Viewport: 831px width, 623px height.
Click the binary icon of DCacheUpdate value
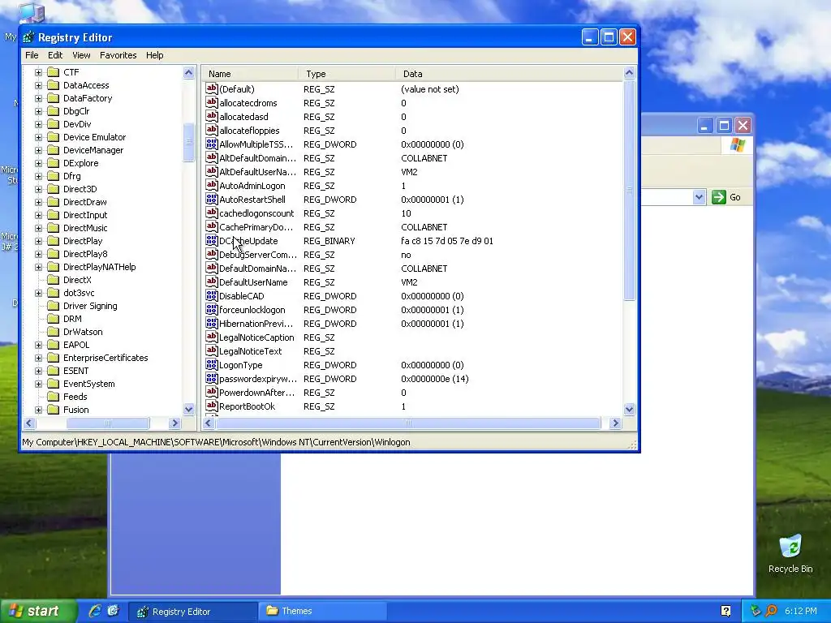click(x=212, y=240)
